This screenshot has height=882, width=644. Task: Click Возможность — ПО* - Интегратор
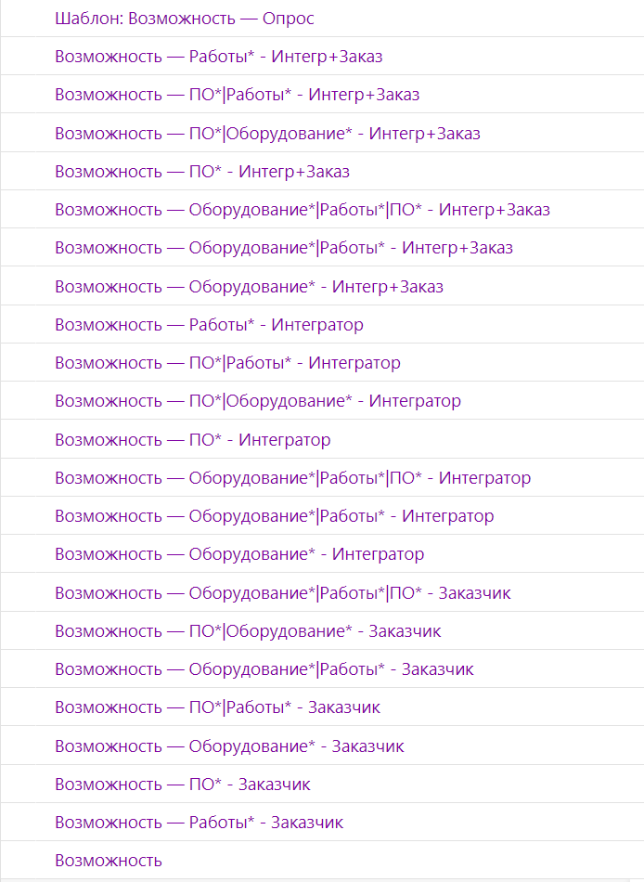click(x=193, y=440)
